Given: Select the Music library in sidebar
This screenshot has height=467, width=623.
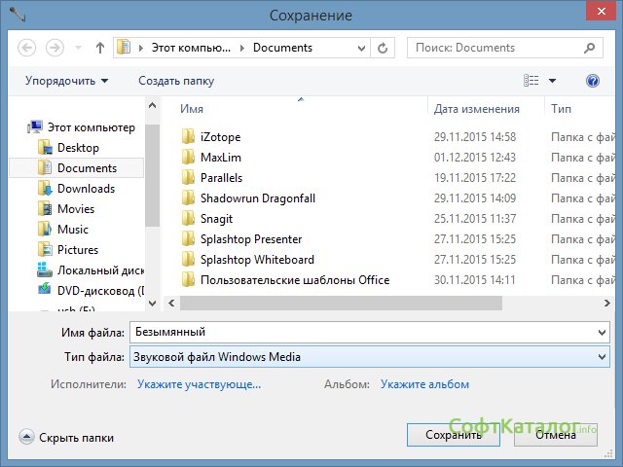Looking at the screenshot, I should [x=72, y=230].
